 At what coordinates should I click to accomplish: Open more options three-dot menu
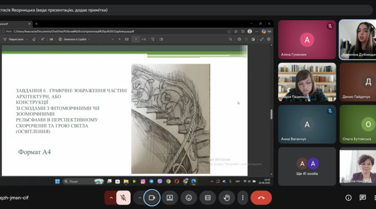(243, 198)
